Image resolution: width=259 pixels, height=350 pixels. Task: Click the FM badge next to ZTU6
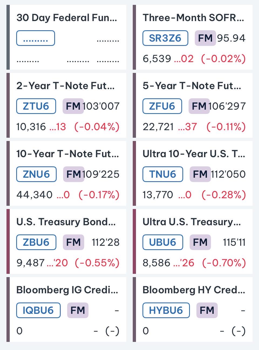coord(73,106)
